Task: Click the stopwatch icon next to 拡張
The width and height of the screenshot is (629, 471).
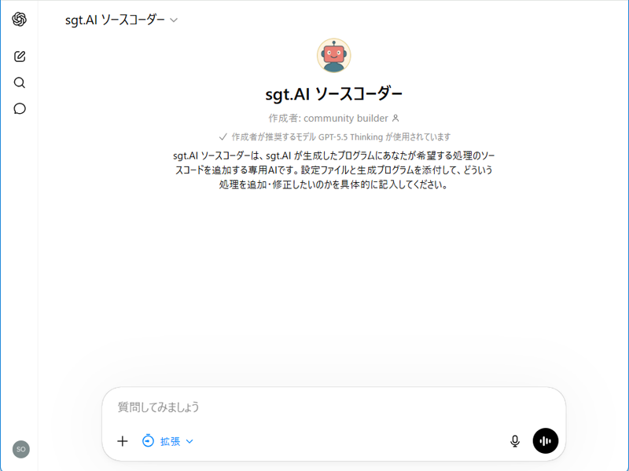Action: [x=148, y=440]
